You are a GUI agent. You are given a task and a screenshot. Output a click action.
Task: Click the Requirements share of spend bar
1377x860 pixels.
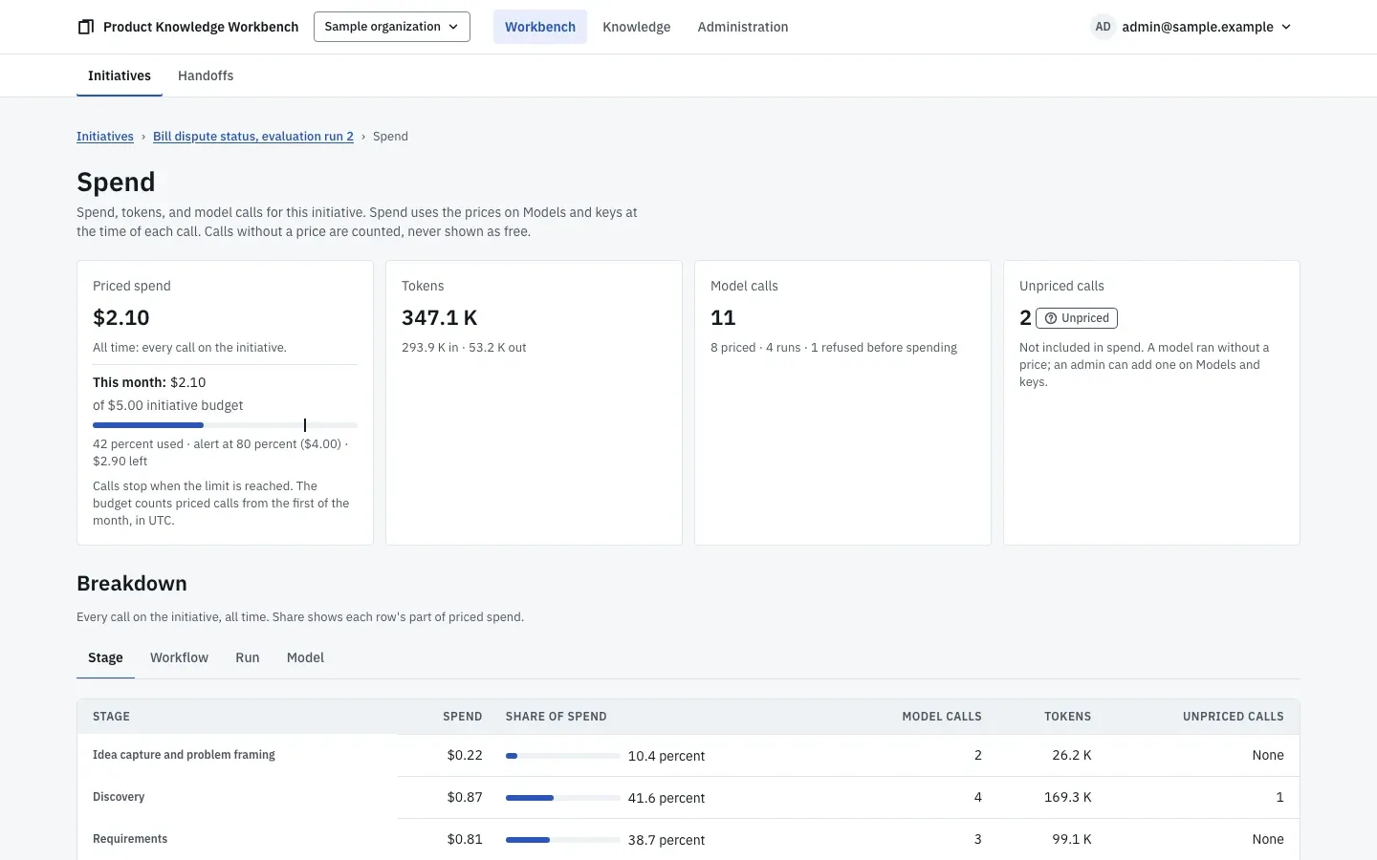[562, 840]
